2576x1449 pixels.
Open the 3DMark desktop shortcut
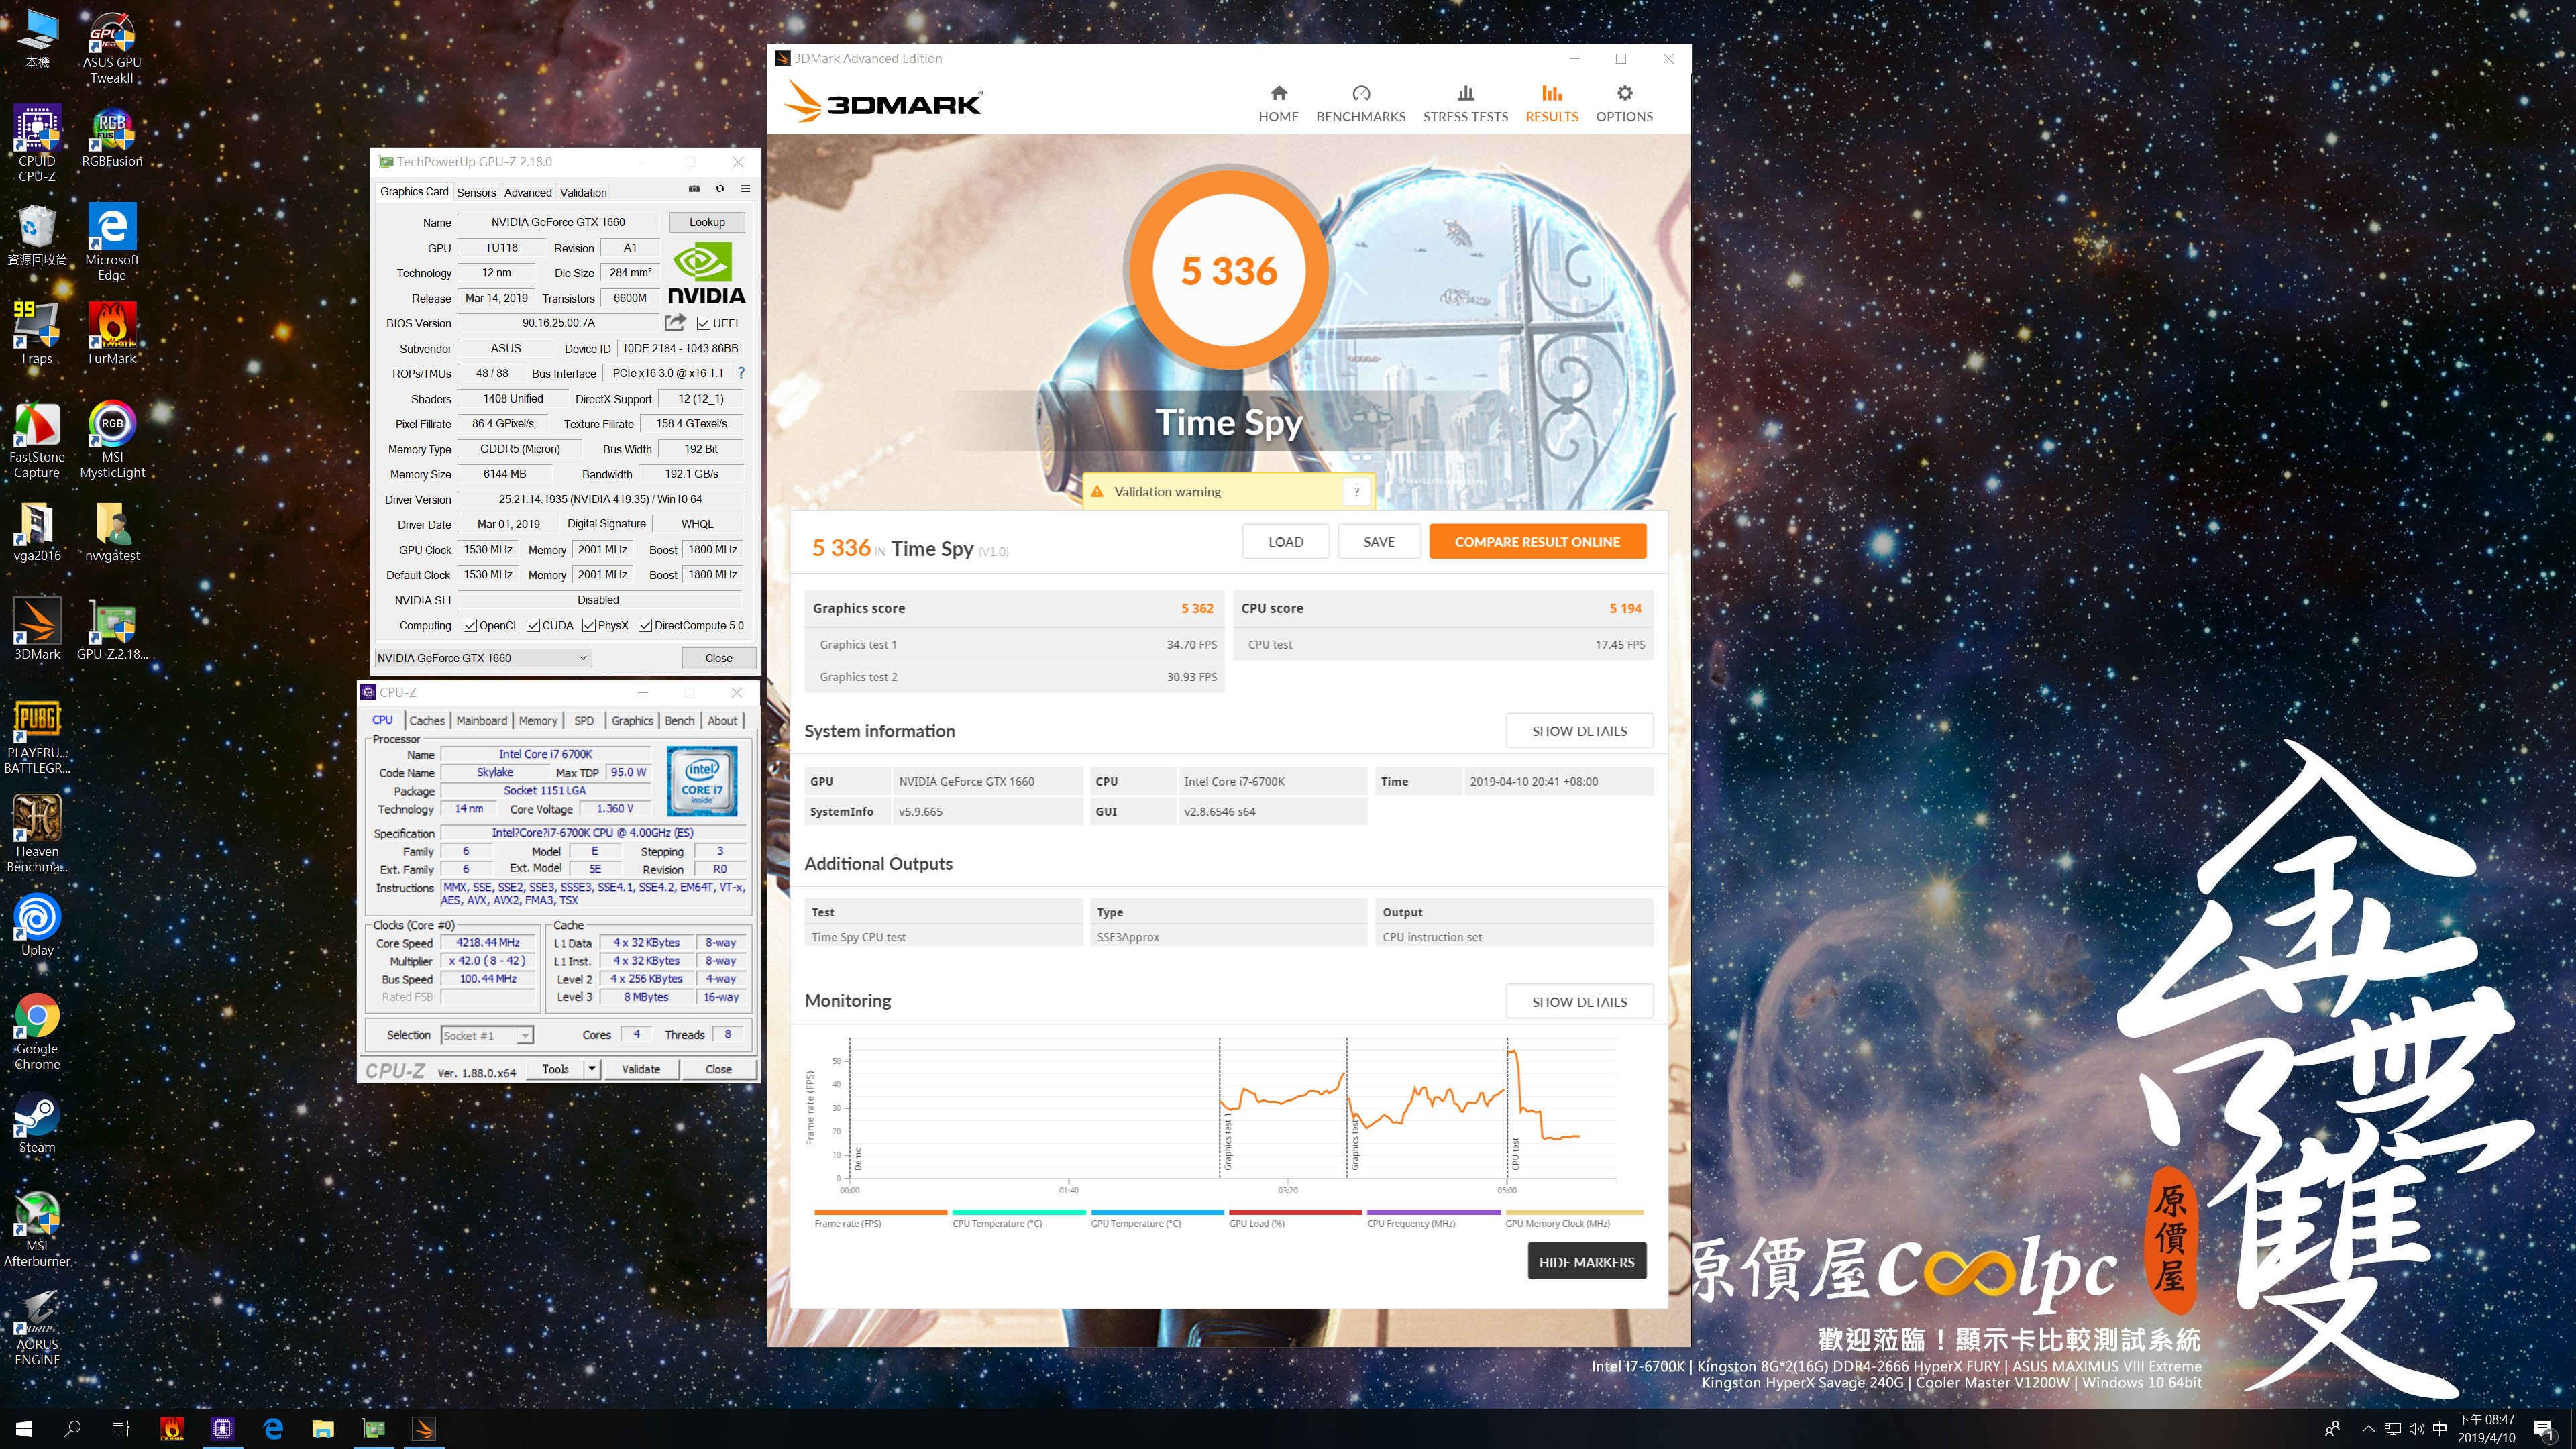coord(37,630)
